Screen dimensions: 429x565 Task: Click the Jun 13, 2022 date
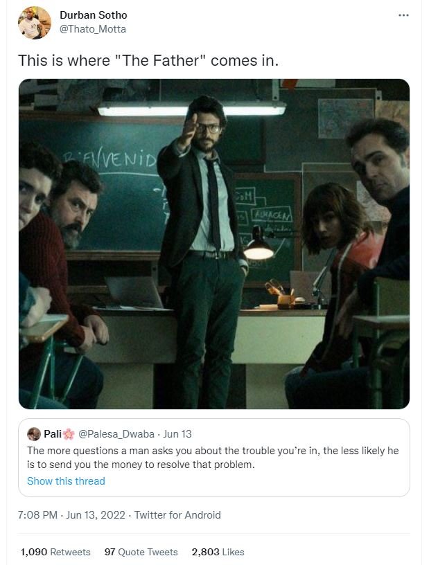(x=96, y=515)
